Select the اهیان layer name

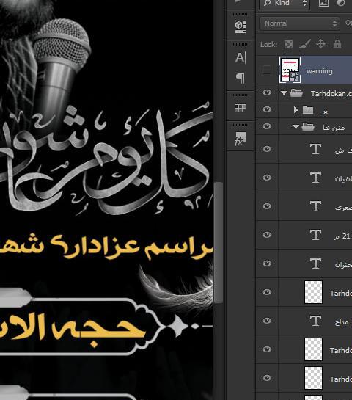343,179
